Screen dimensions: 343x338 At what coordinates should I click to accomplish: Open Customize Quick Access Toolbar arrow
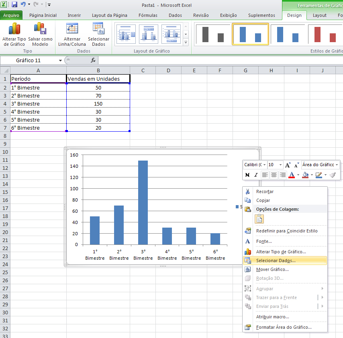[49, 4]
